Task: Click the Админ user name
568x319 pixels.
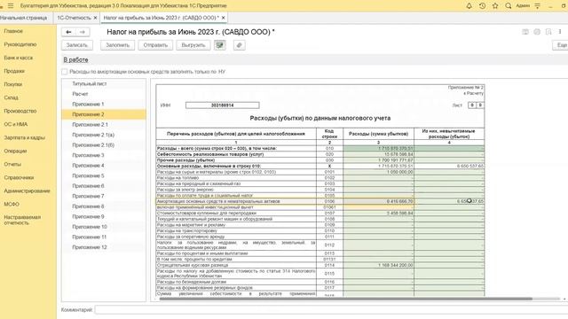Action: [523, 6]
